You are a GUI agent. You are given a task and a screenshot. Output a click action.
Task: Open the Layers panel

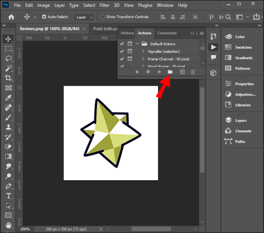[241, 121]
